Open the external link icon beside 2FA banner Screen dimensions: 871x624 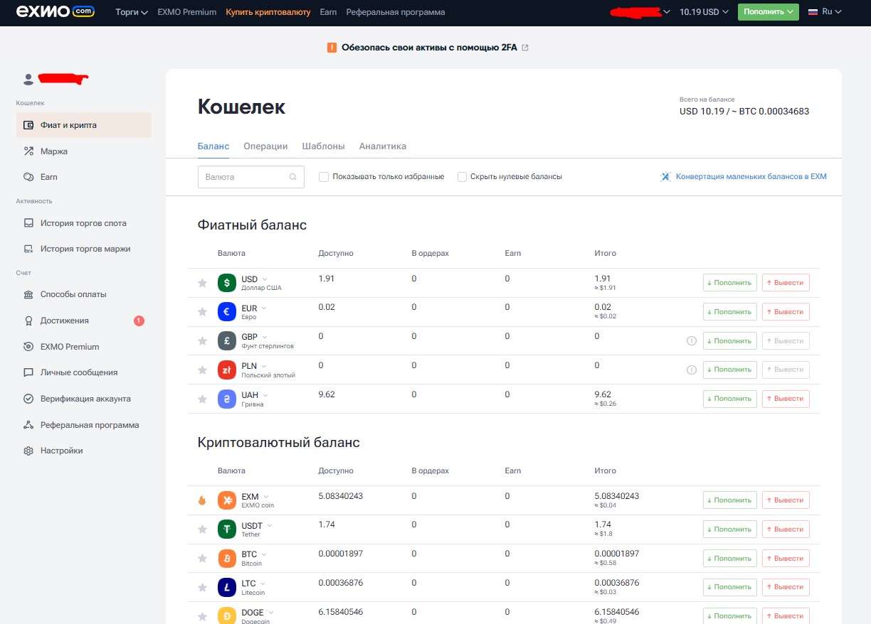[525, 48]
